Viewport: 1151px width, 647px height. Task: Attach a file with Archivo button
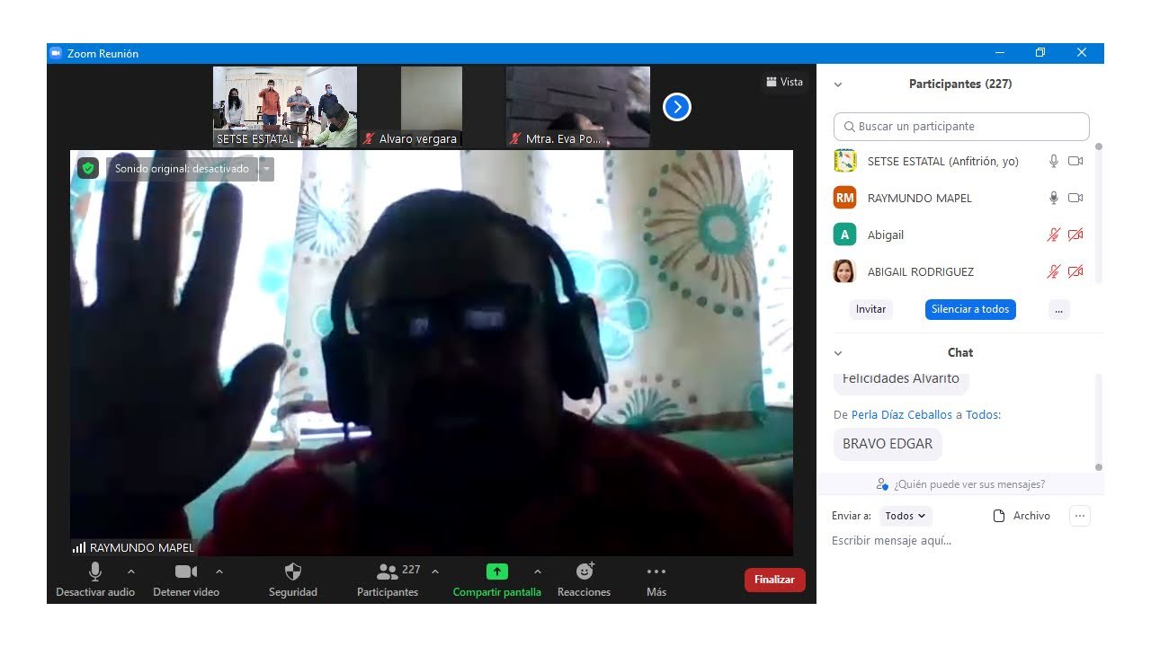tap(1022, 516)
